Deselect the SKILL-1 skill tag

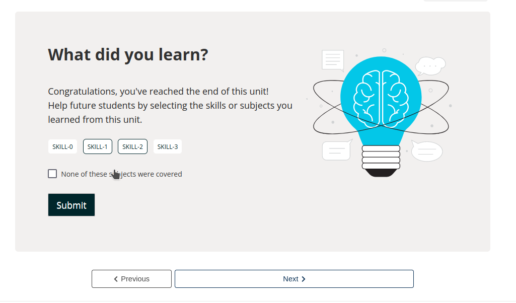pos(97,147)
